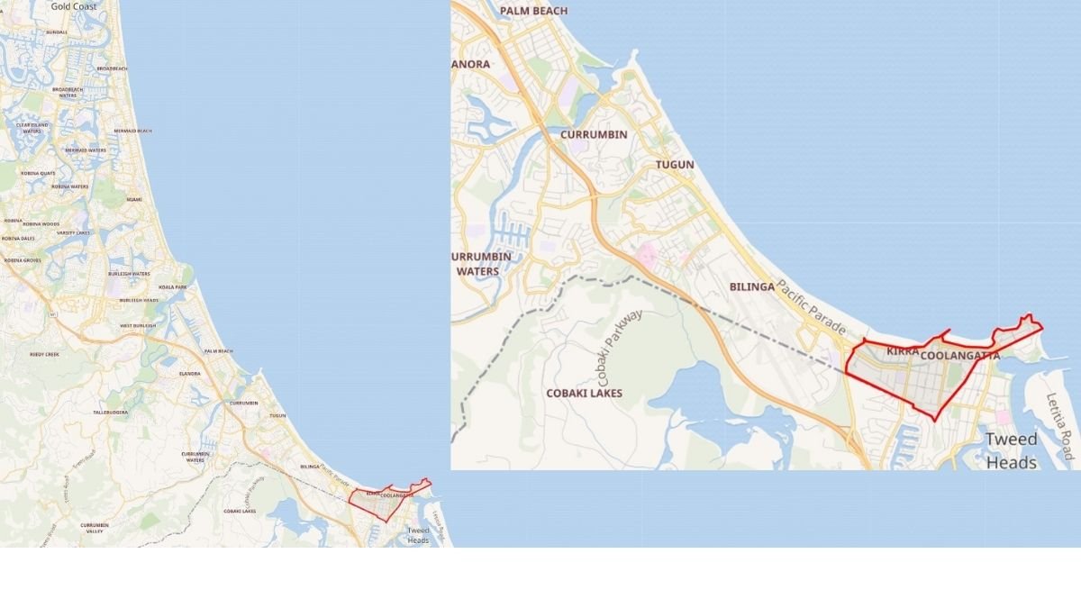Select the M1 highway shield marker
This screenshot has width=1081, height=608.
[52, 314]
